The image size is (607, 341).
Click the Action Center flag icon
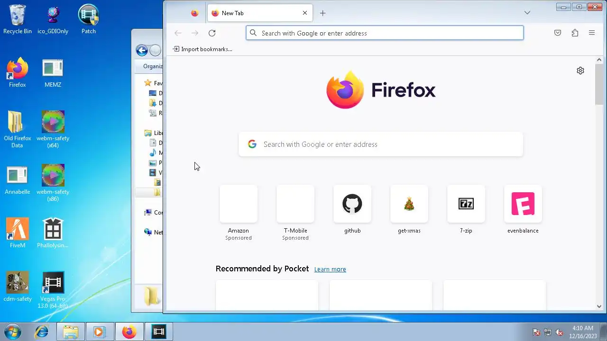(536, 332)
